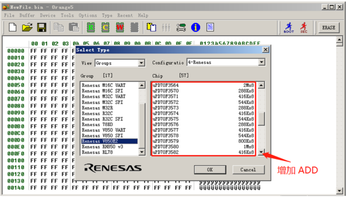Select chip uPD70F3582
This screenshot has height=197, width=346.
coord(203,152)
